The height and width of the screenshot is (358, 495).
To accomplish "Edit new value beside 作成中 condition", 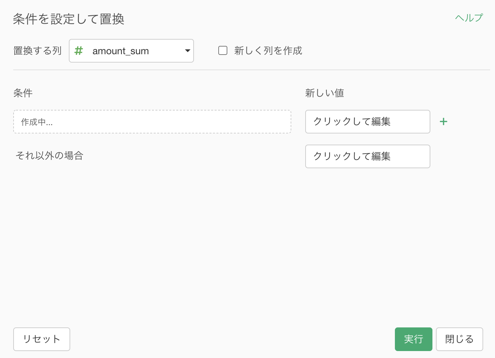I will (368, 122).
